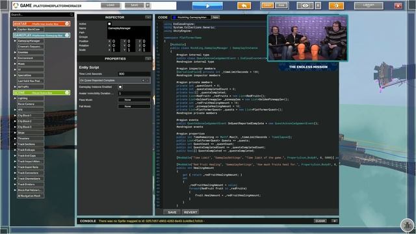Select the AVATAR section header
Viewport: 416px width, 234px height.
[42, 23]
